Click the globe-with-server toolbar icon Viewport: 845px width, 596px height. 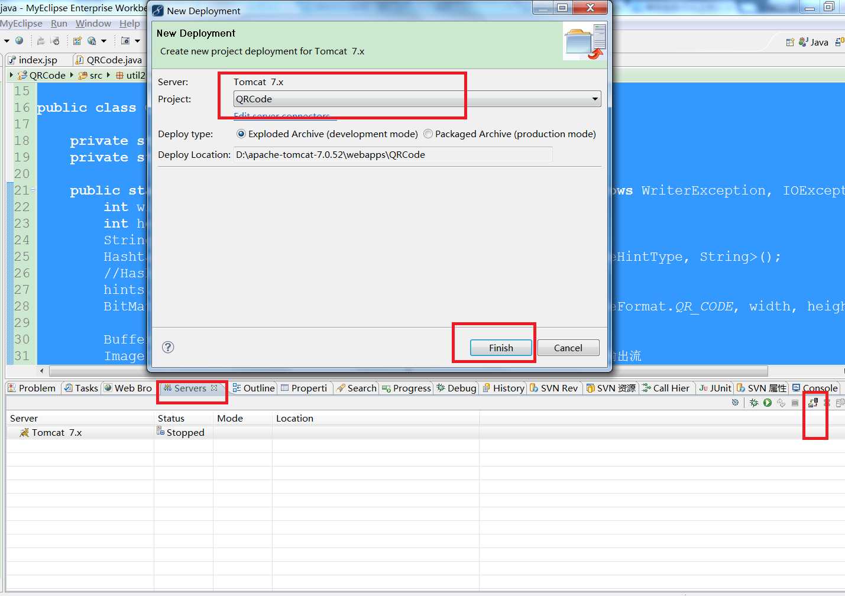(92, 41)
